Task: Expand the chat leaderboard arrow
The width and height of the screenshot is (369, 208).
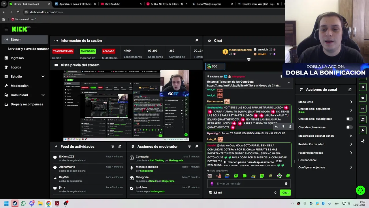Action: (249, 60)
